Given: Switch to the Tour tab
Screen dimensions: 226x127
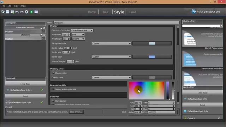Looking at the screenshot, I should point(106,12).
